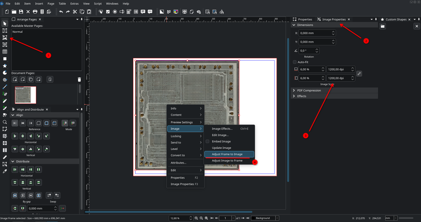Delete page using trash icon
The image size is (421, 222).
click(x=79, y=80)
